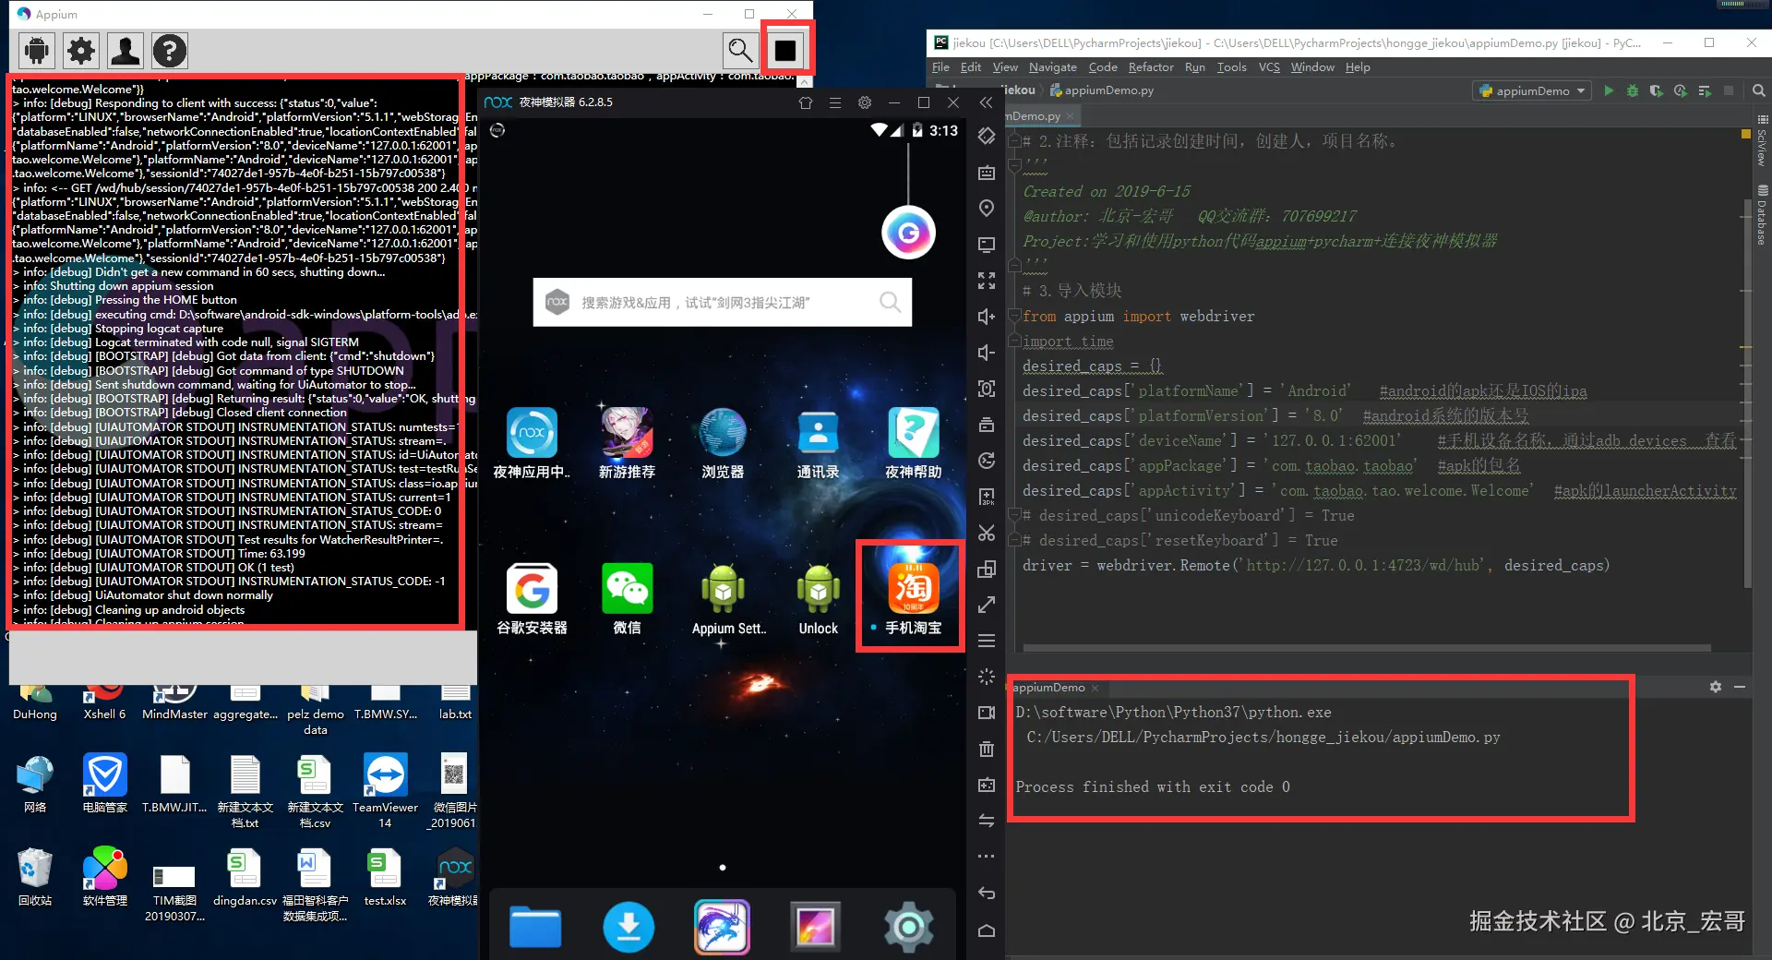Open the Refactor menu in PyCharm
Image resolution: width=1772 pixels, height=960 pixels.
1151,67
